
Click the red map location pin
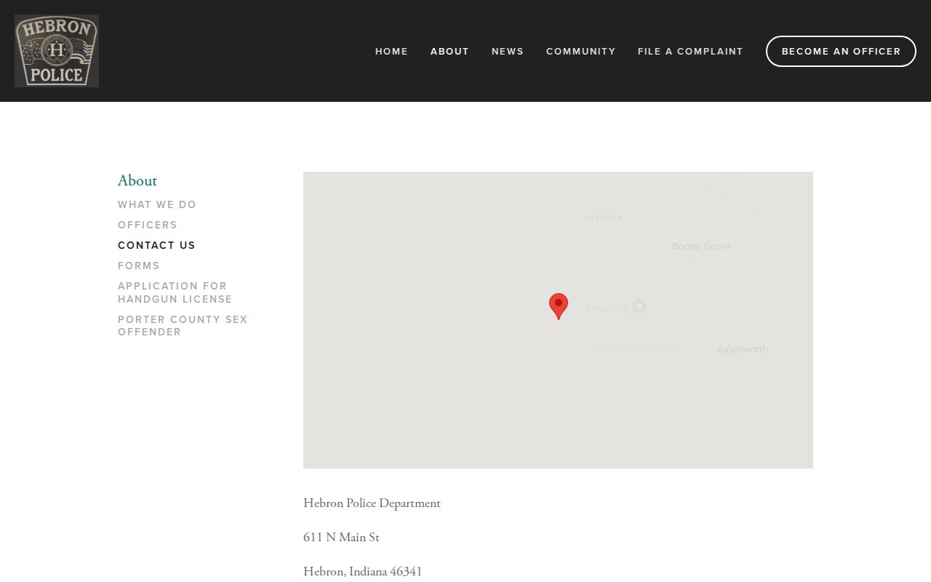(x=559, y=306)
